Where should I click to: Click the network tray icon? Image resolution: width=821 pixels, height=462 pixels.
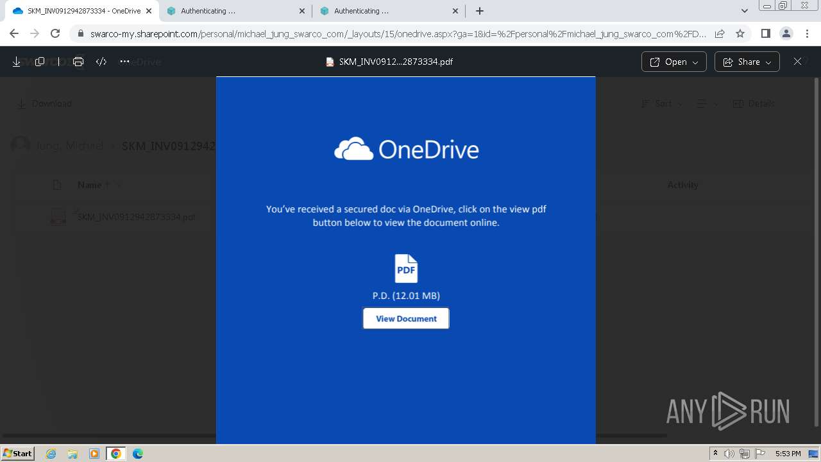(744, 454)
